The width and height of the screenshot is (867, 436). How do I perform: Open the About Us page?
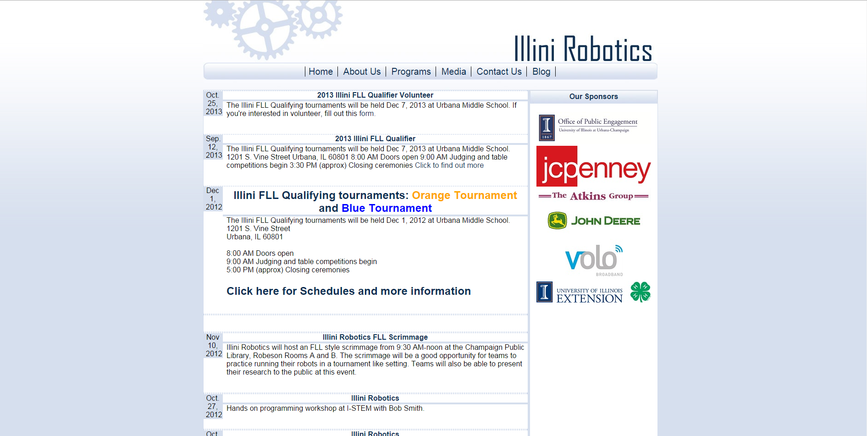[x=362, y=72]
